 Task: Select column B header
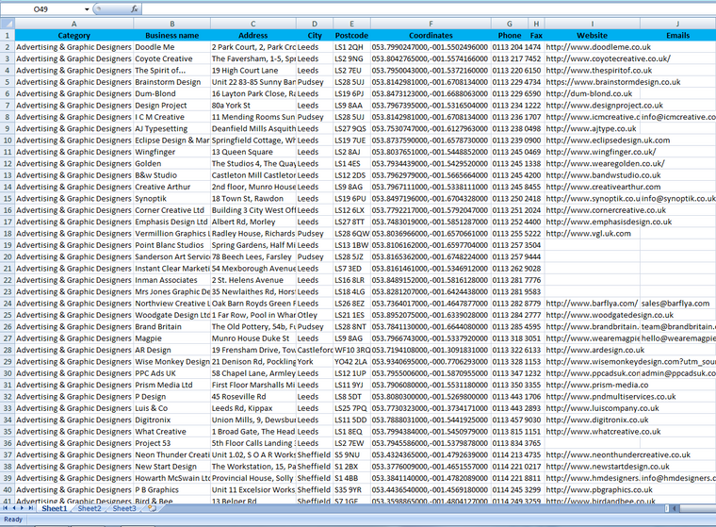tap(172, 24)
